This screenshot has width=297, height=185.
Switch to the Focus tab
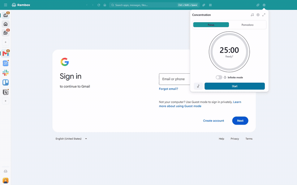tap(211, 25)
